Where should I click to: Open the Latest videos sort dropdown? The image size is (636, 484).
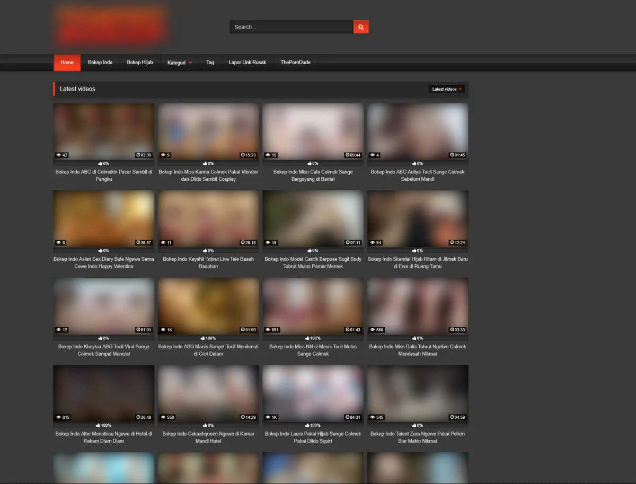[x=446, y=89]
